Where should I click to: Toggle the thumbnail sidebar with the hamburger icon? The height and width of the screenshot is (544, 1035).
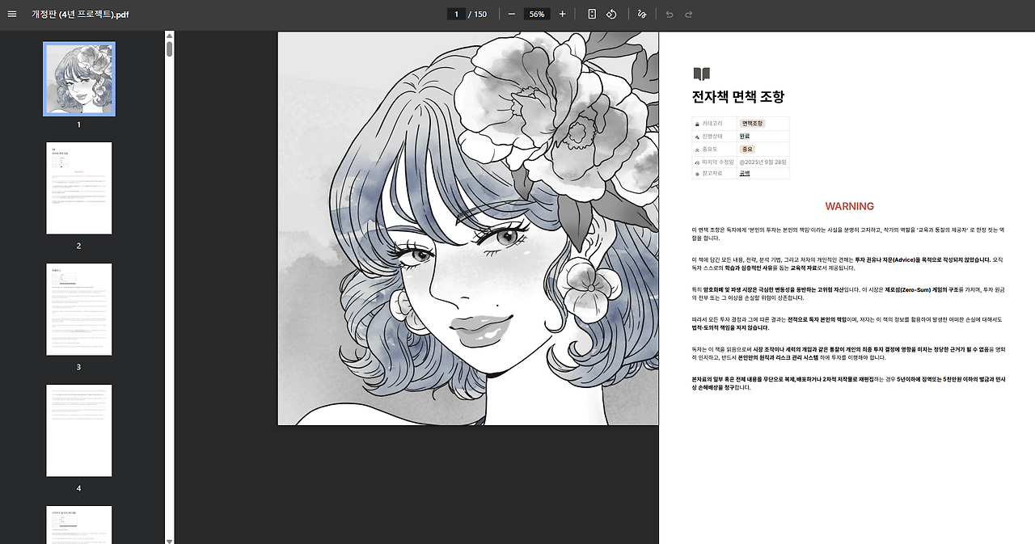coord(11,14)
